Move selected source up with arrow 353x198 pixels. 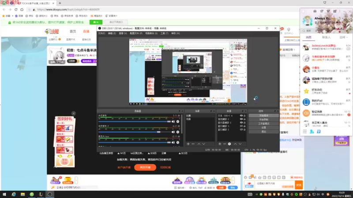[235, 144]
